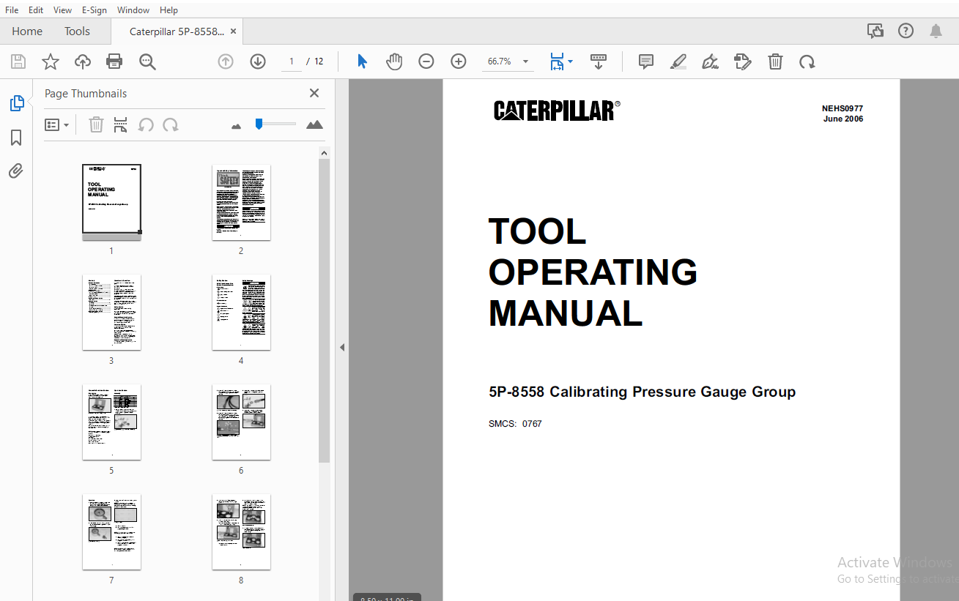Add a sticky note comment

646,61
